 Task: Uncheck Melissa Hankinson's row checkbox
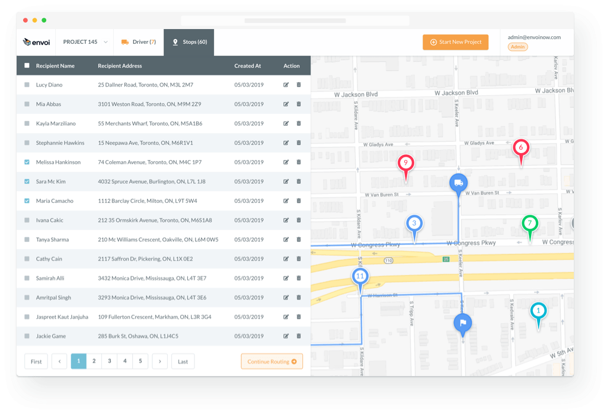[x=26, y=162]
